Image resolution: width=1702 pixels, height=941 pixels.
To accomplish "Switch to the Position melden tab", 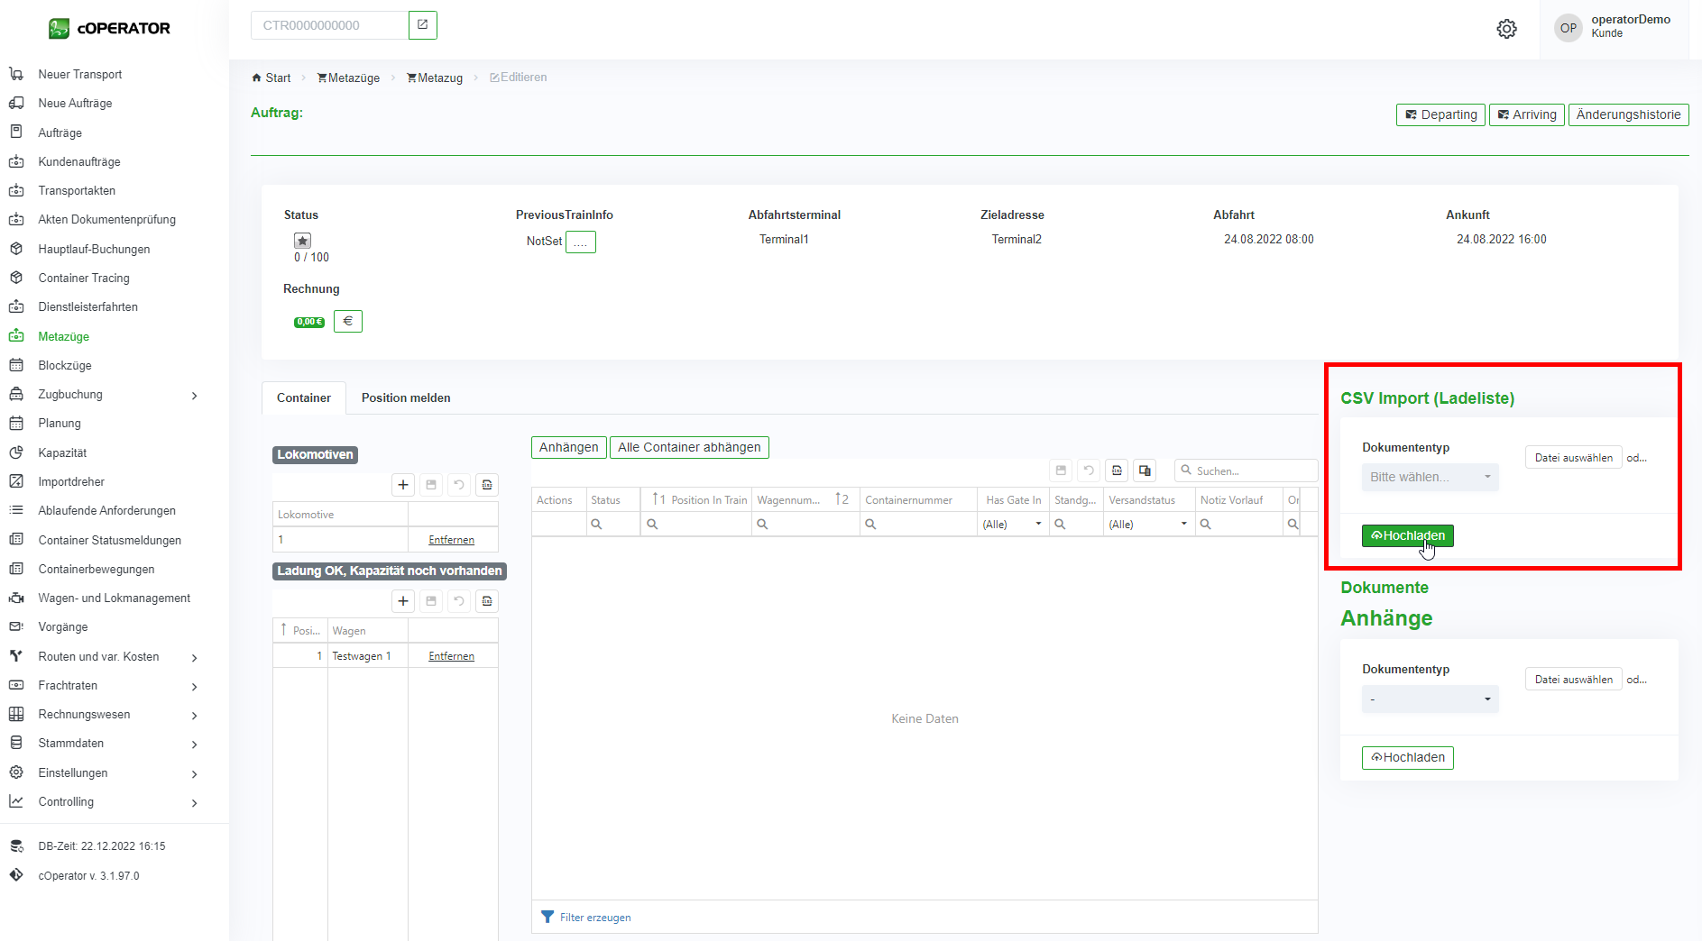I will (406, 397).
